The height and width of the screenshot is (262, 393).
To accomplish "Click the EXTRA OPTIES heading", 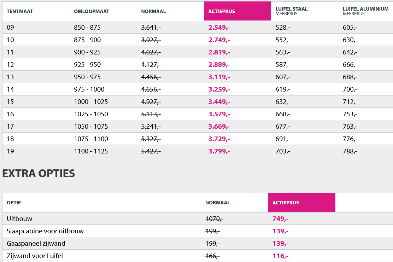I will pyautogui.click(x=39, y=174).
